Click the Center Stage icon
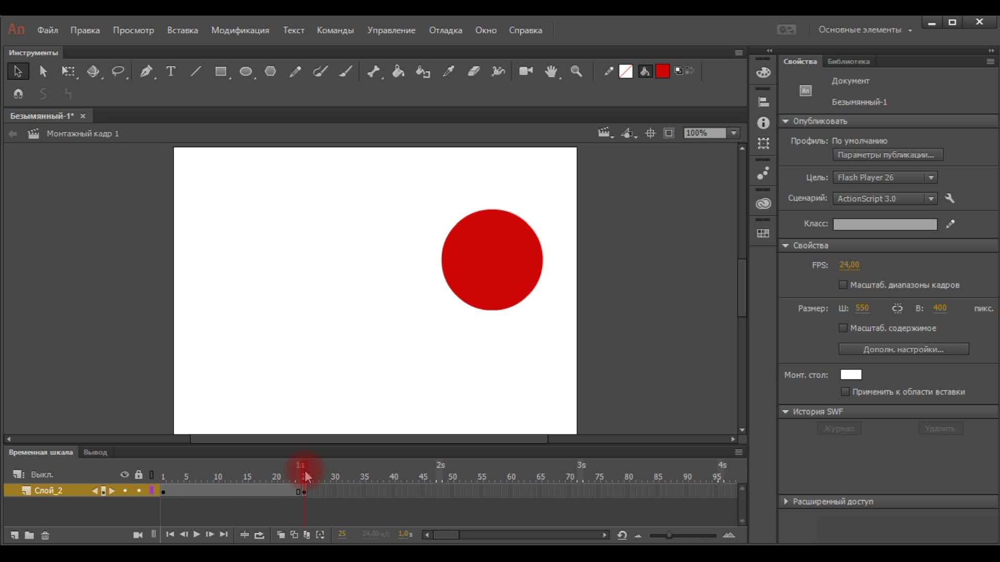This screenshot has width=1000, height=562. [x=650, y=134]
